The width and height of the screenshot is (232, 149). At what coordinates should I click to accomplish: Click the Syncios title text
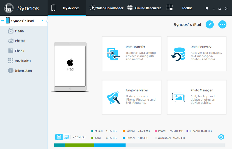(x=28, y=8)
